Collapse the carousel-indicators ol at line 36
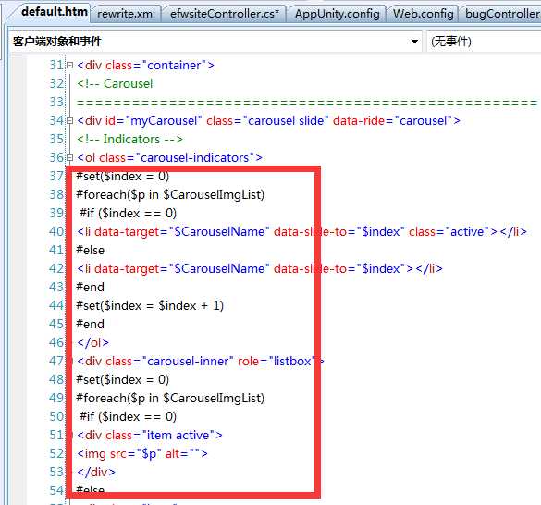This screenshot has height=505, width=541. (69, 157)
